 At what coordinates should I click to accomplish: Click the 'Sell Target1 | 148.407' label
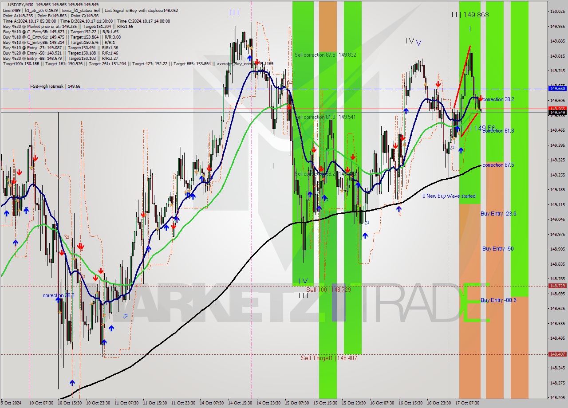pos(329,358)
